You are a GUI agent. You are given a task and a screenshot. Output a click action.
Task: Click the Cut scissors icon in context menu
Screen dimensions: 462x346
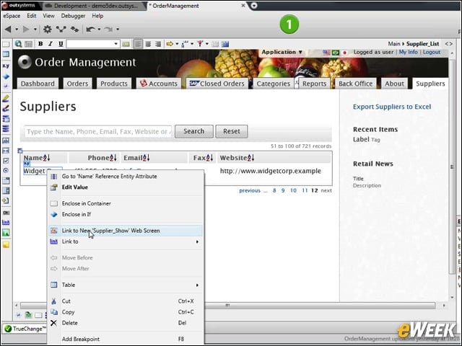[x=53, y=301]
